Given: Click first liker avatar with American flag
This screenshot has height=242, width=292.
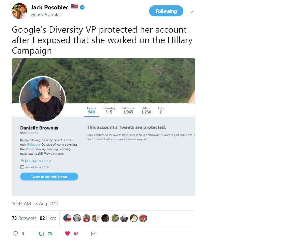Looking at the screenshot, I should [x=67, y=218].
